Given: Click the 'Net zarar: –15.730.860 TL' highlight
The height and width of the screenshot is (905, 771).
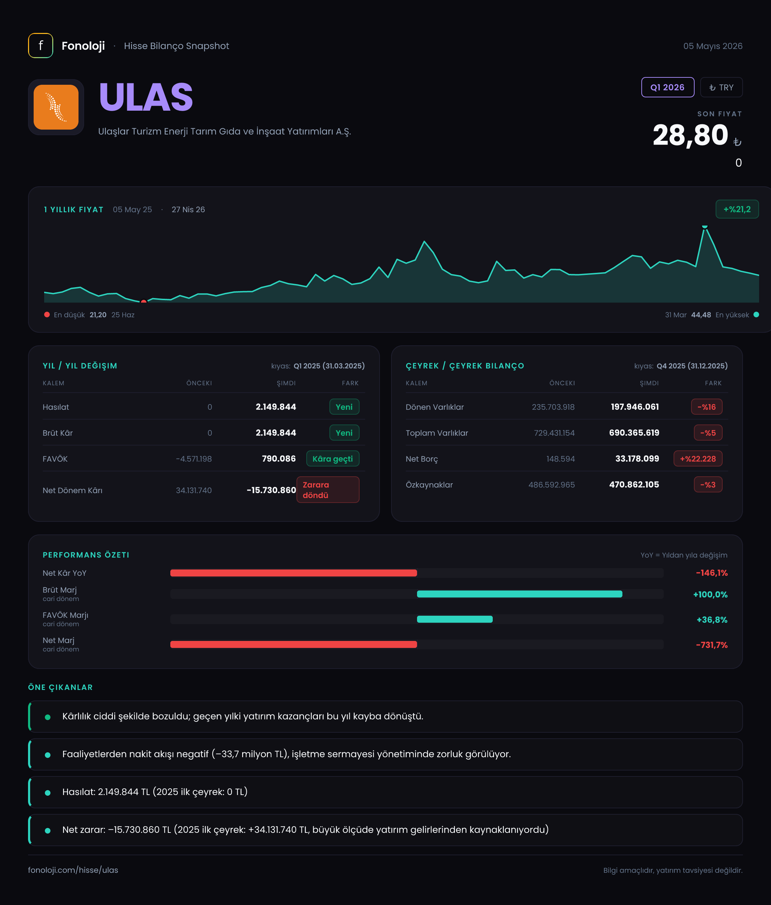Looking at the screenshot, I should pyautogui.click(x=385, y=830).
